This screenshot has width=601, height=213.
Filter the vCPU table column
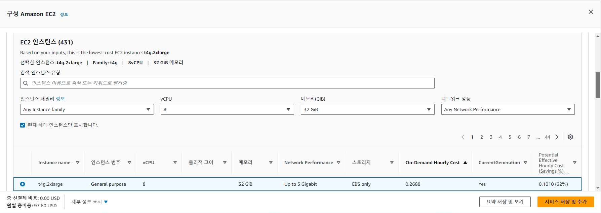(x=175, y=163)
